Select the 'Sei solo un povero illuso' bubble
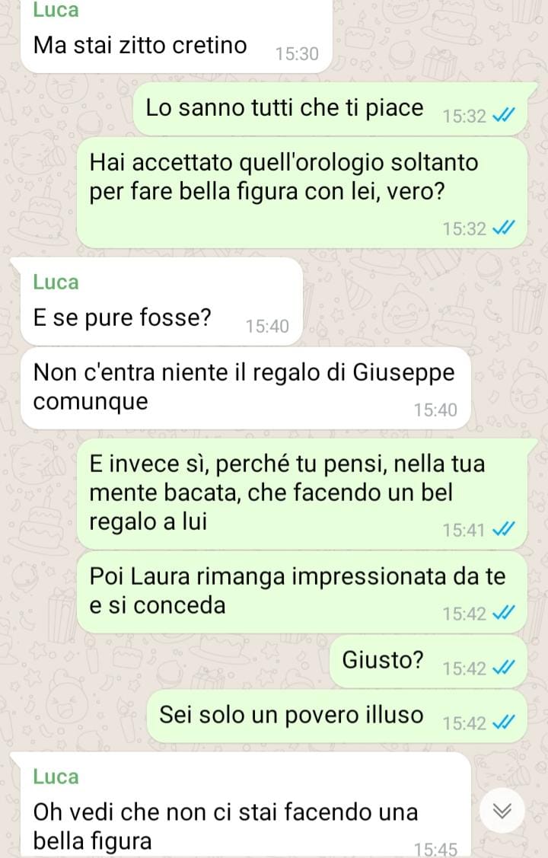 click(337, 716)
